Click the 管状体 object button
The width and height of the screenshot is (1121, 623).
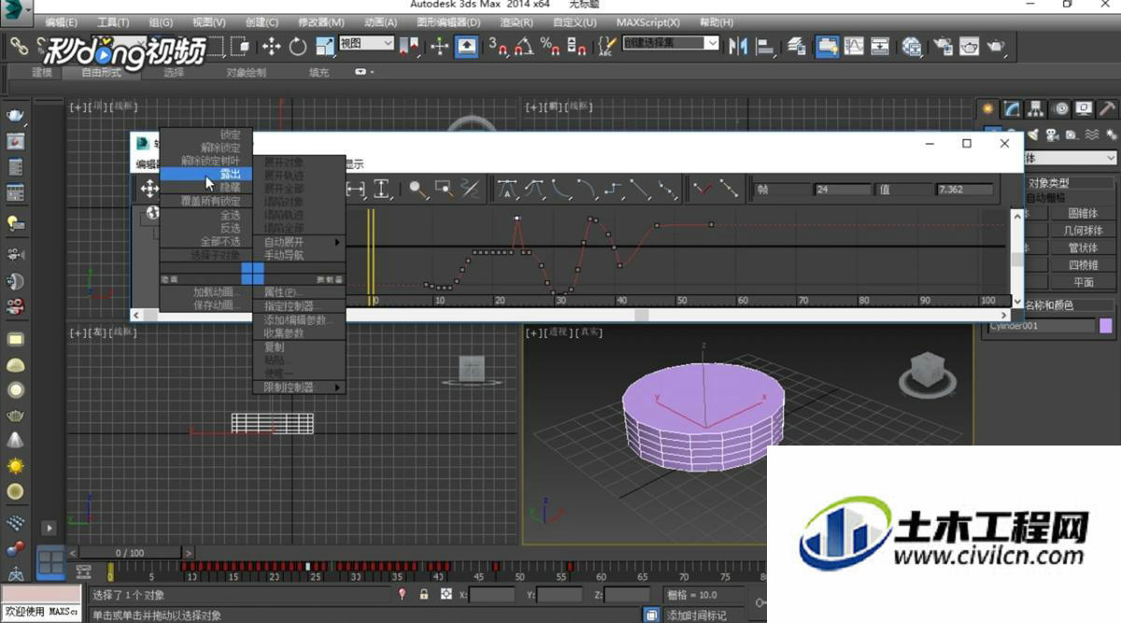[x=1083, y=248]
